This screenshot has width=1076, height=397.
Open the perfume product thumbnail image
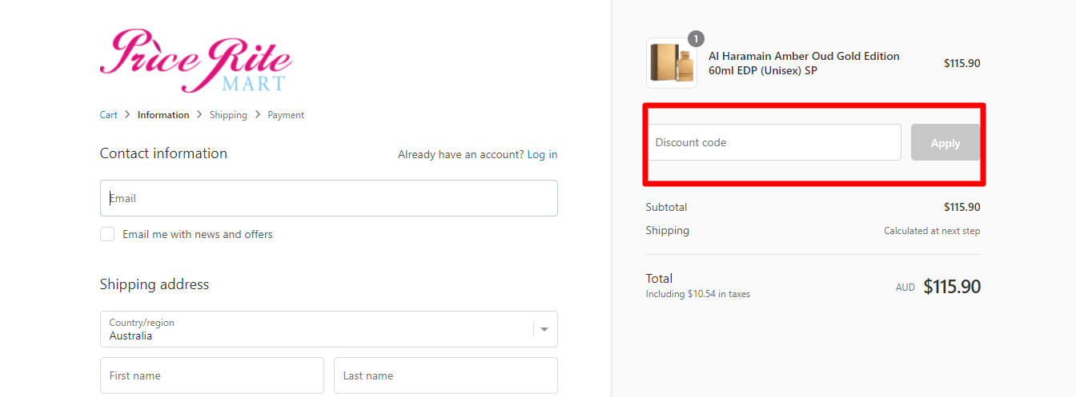click(672, 63)
